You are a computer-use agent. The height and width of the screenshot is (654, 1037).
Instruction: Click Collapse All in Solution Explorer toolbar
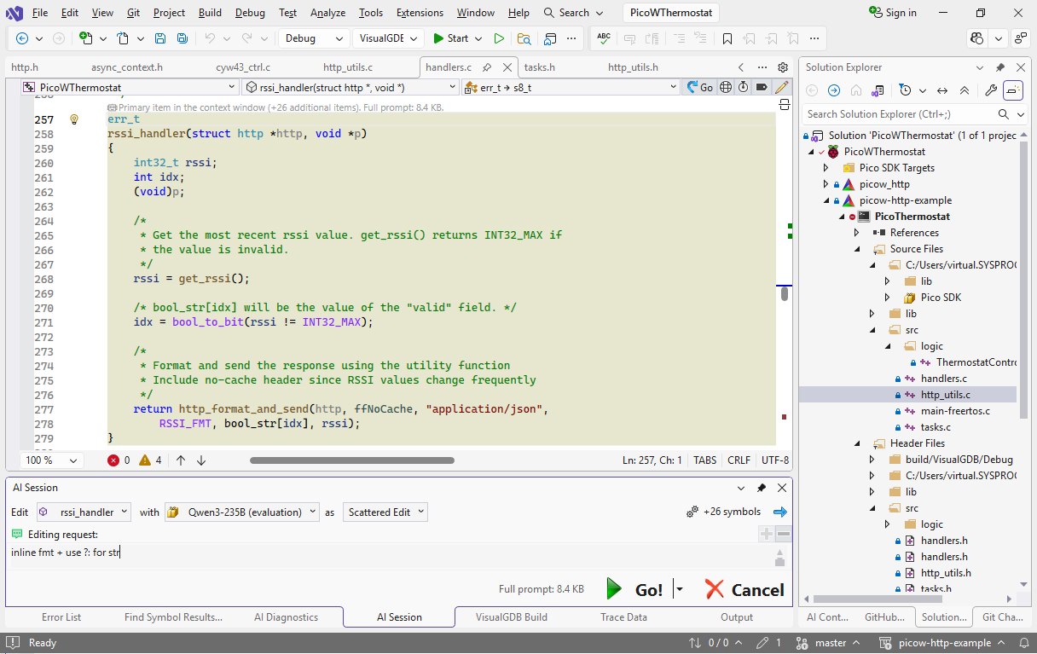coord(964,90)
